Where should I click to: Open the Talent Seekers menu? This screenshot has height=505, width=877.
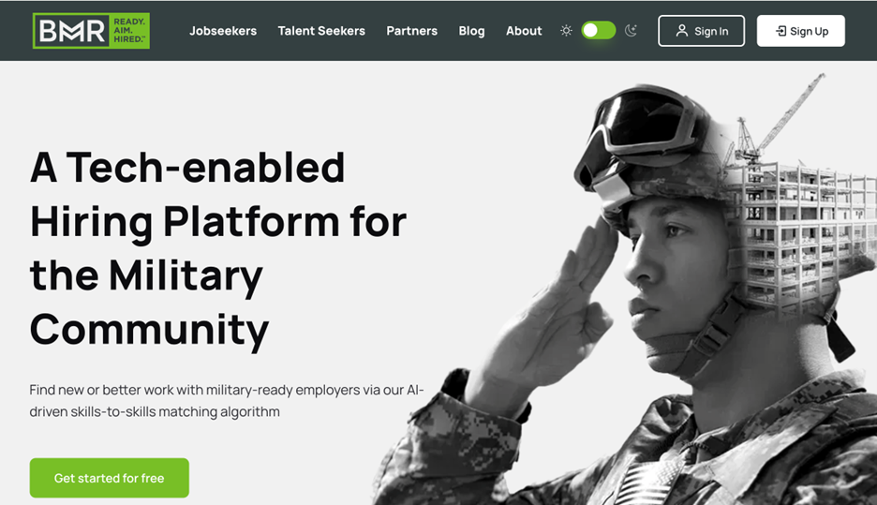pyautogui.click(x=321, y=31)
